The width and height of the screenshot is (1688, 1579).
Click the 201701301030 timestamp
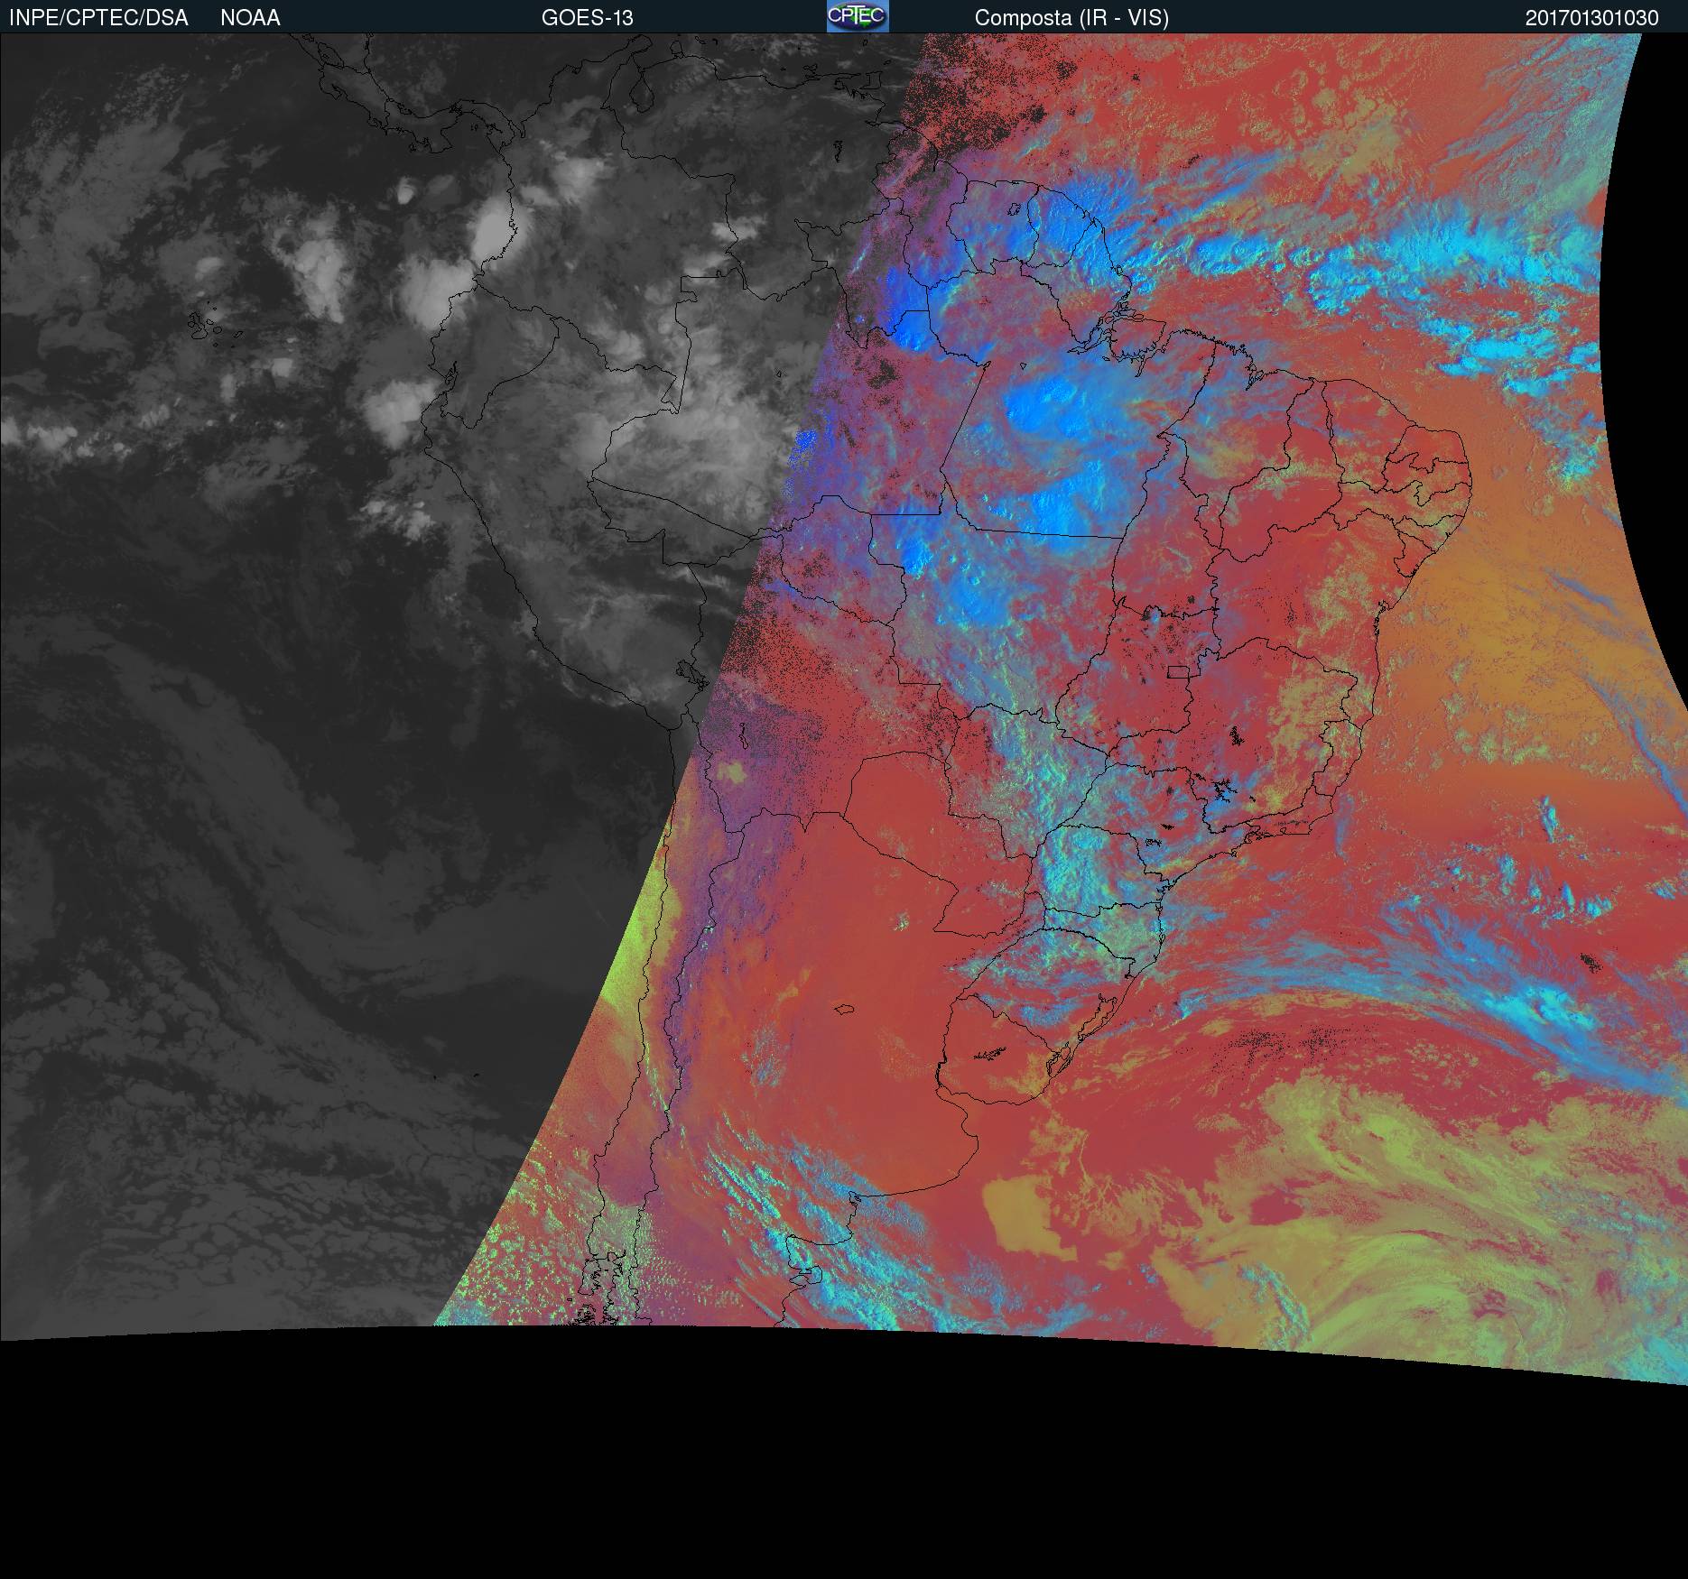[x=1592, y=18]
